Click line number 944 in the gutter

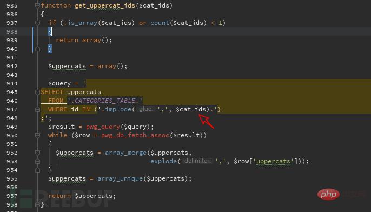click(x=12, y=83)
